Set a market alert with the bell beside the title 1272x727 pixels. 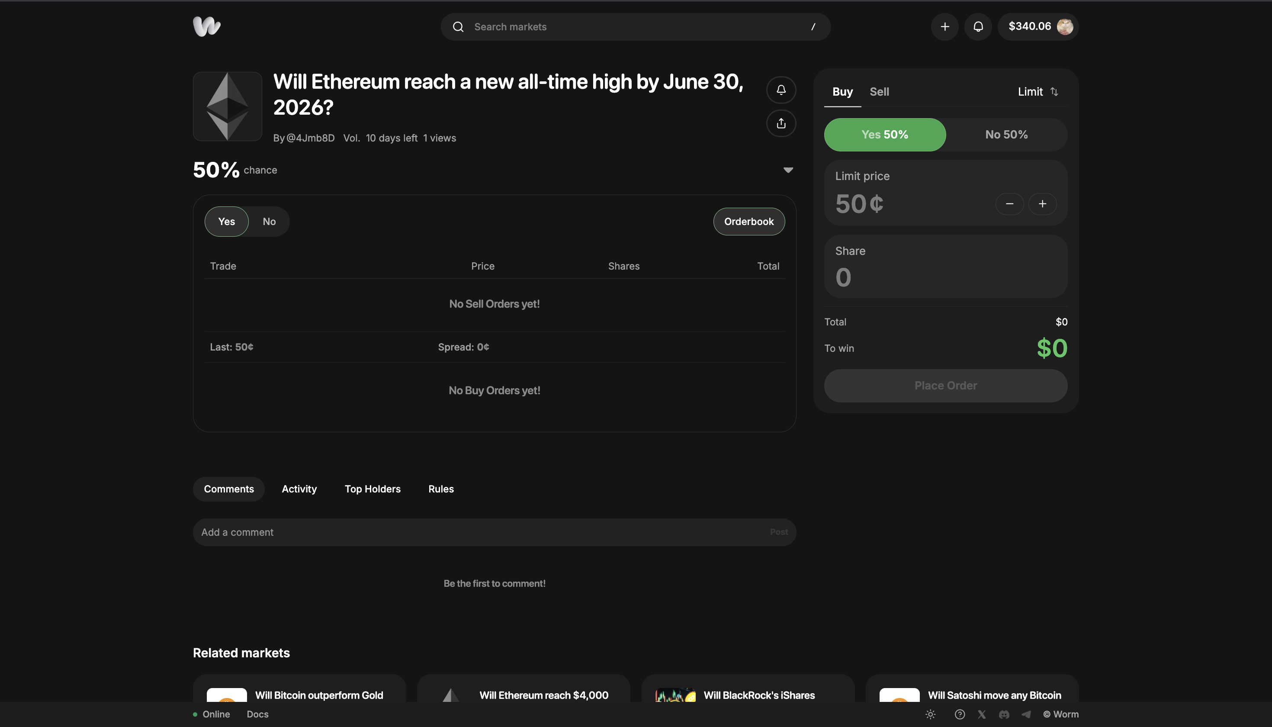[781, 90]
